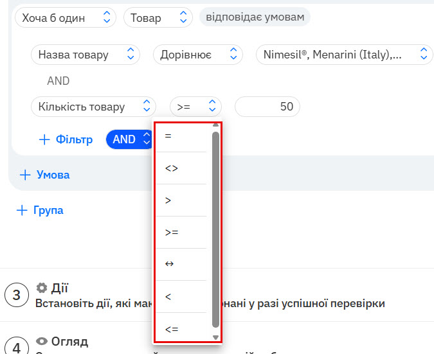
Task: Open the 'Nimesil®, Menarini (Italy)' value dropdown
Action: (x=345, y=55)
